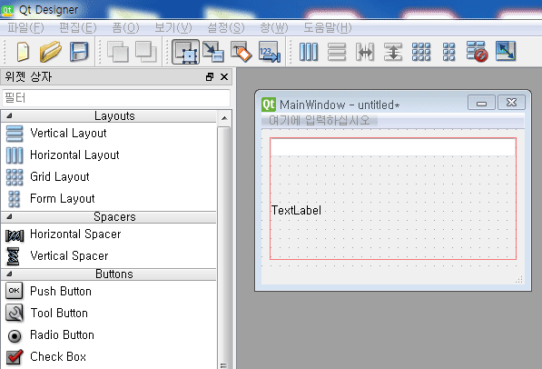This screenshot has height=369, width=542.
Task: Pick Horizontal Layout in widget box
Action: coord(109,155)
